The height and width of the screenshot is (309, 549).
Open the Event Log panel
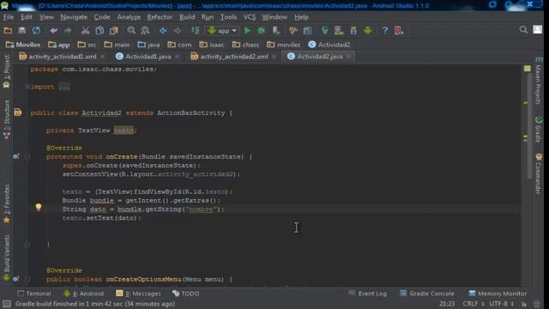(x=368, y=294)
